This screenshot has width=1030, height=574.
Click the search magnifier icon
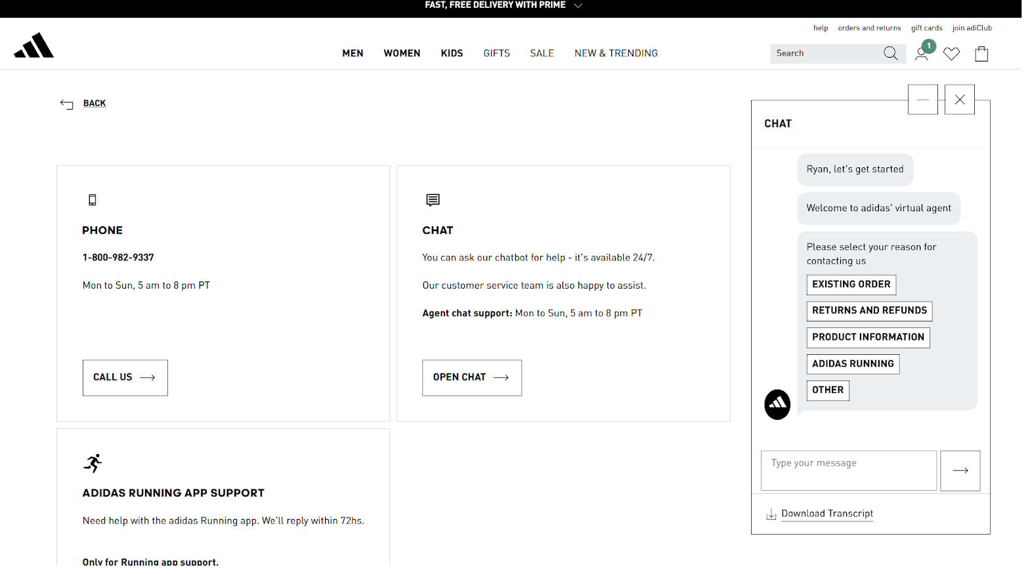tap(890, 53)
